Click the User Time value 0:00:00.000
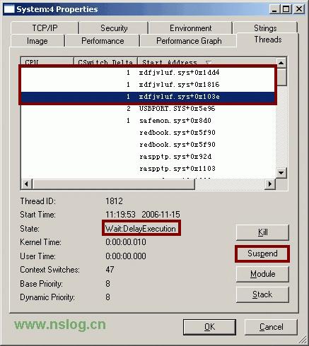Viewport: 309px width, 346px height. (126, 256)
